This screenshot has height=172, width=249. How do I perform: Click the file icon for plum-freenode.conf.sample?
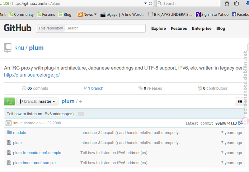pyautogui.click(x=9, y=152)
